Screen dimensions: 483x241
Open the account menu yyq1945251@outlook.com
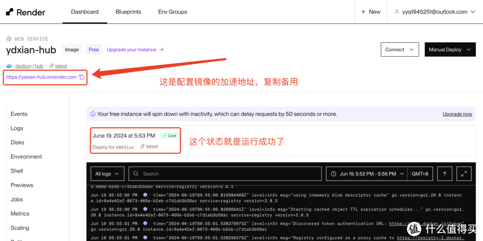435,12
